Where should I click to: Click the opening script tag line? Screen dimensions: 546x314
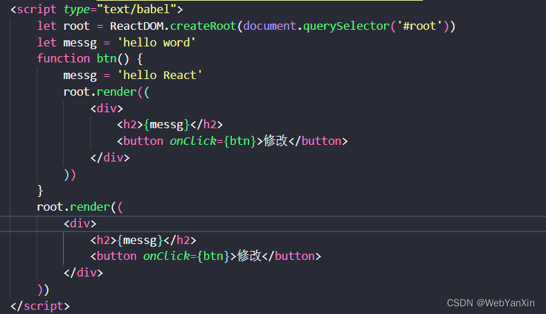pyautogui.click(x=96, y=9)
